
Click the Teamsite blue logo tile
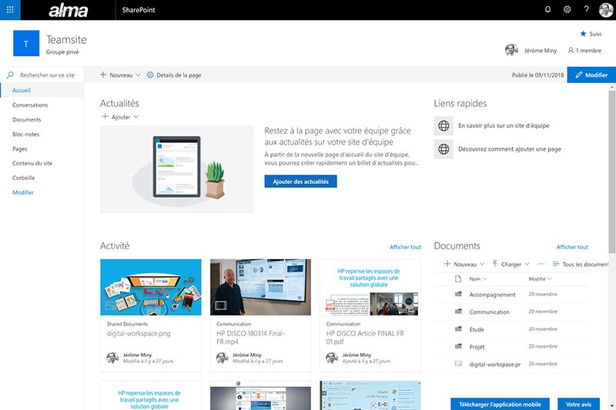26,44
